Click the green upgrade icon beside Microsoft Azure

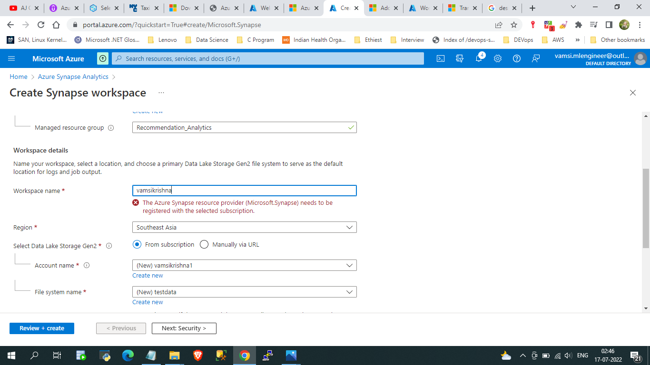point(102,58)
